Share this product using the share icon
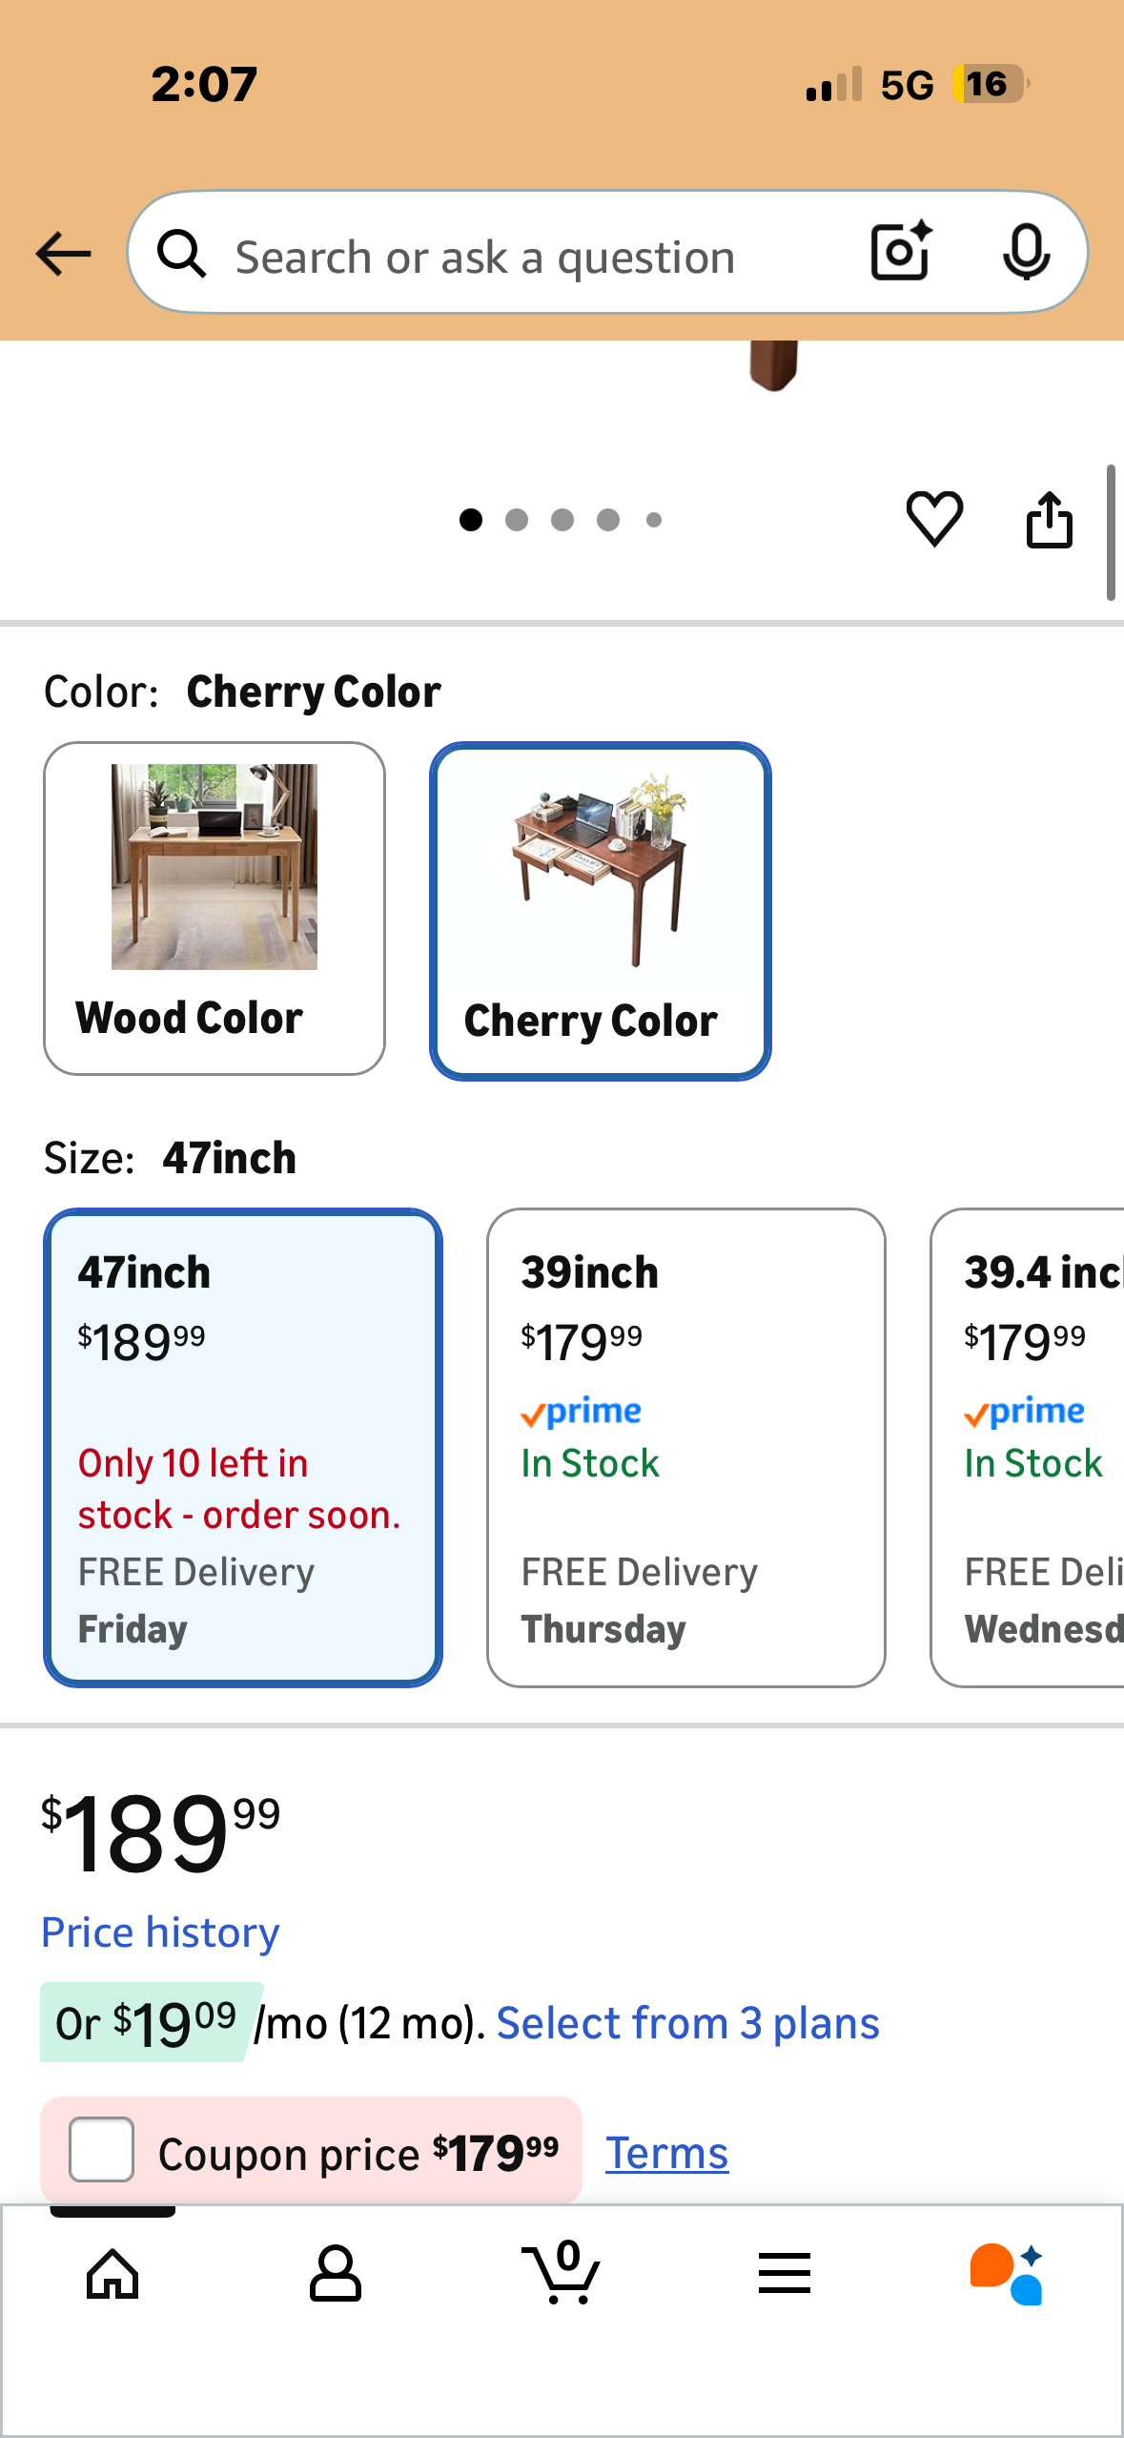This screenshot has width=1124, height=2438. click(1050, 519)
